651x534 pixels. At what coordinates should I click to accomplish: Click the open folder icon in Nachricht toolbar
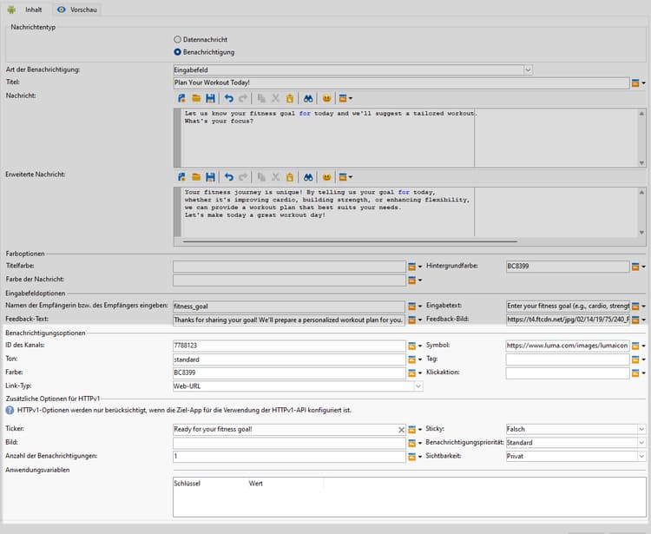tap(196, 99)
